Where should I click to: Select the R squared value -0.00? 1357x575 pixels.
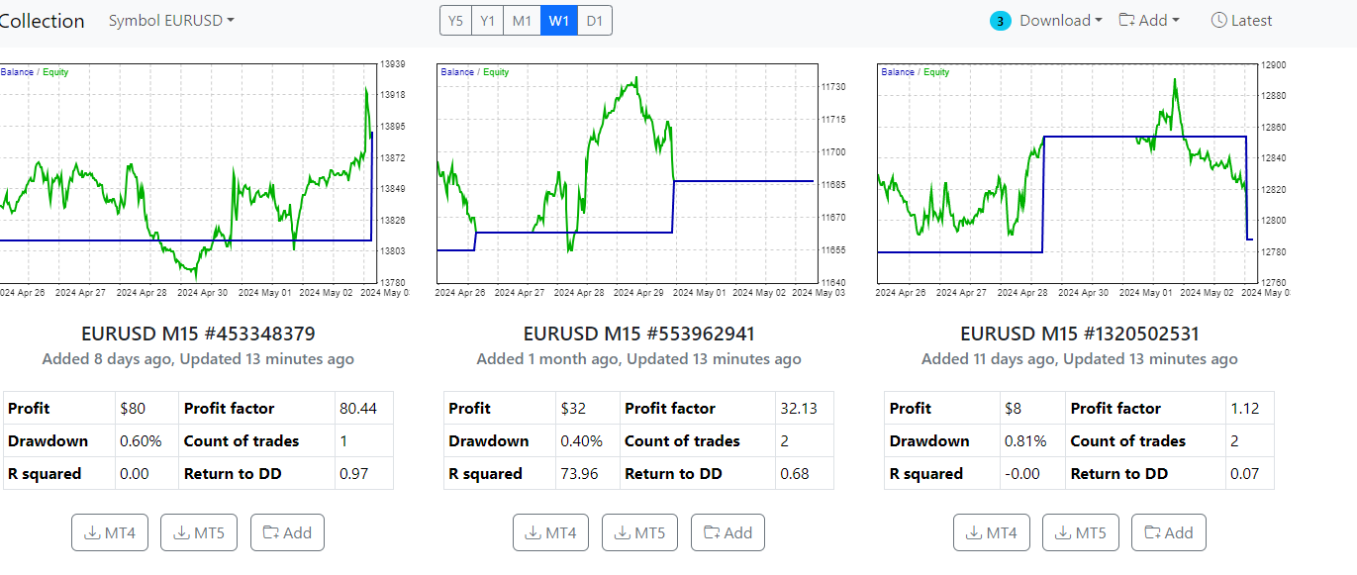[x=1020, y=473]
